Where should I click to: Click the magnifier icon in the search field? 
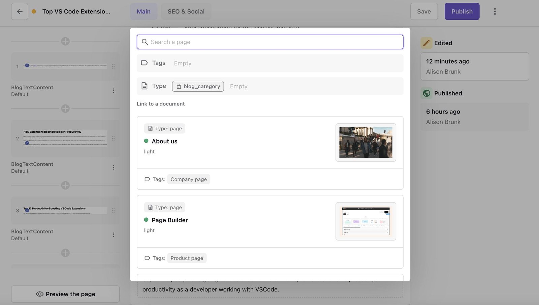(145, 42)
